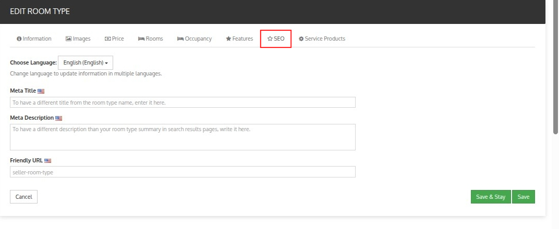Click the bed icon on Occupancy tab
This screenshot has height=229, width=559.
point(180,39)
